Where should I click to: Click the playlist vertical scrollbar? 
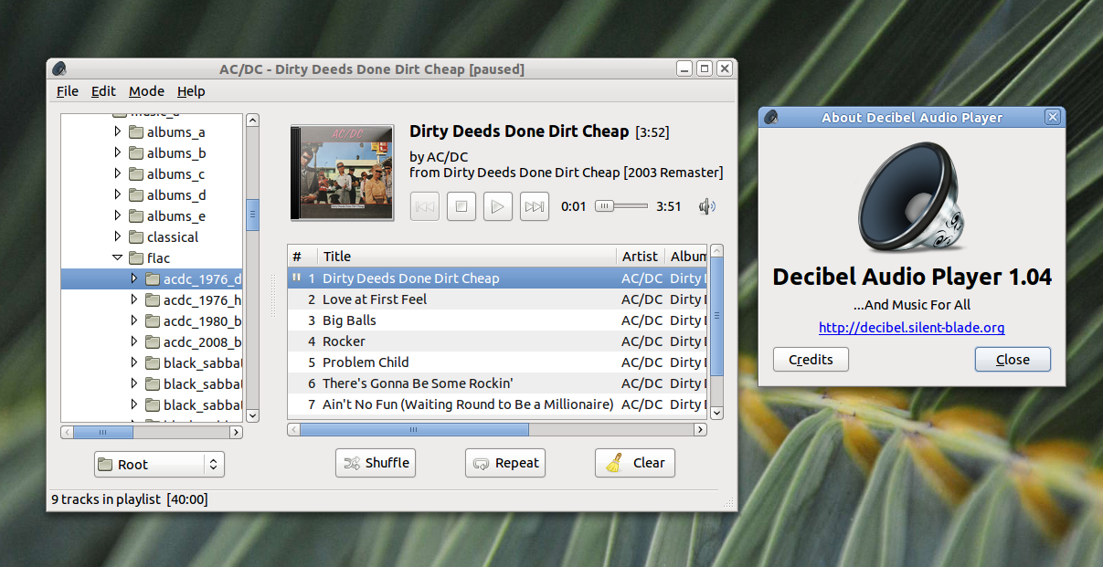(x=716, y=331)
